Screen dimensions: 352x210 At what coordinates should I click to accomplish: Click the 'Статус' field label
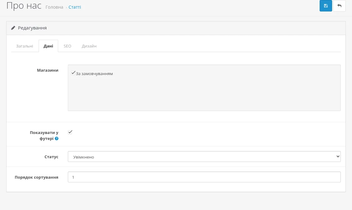(x=51, y=157)
